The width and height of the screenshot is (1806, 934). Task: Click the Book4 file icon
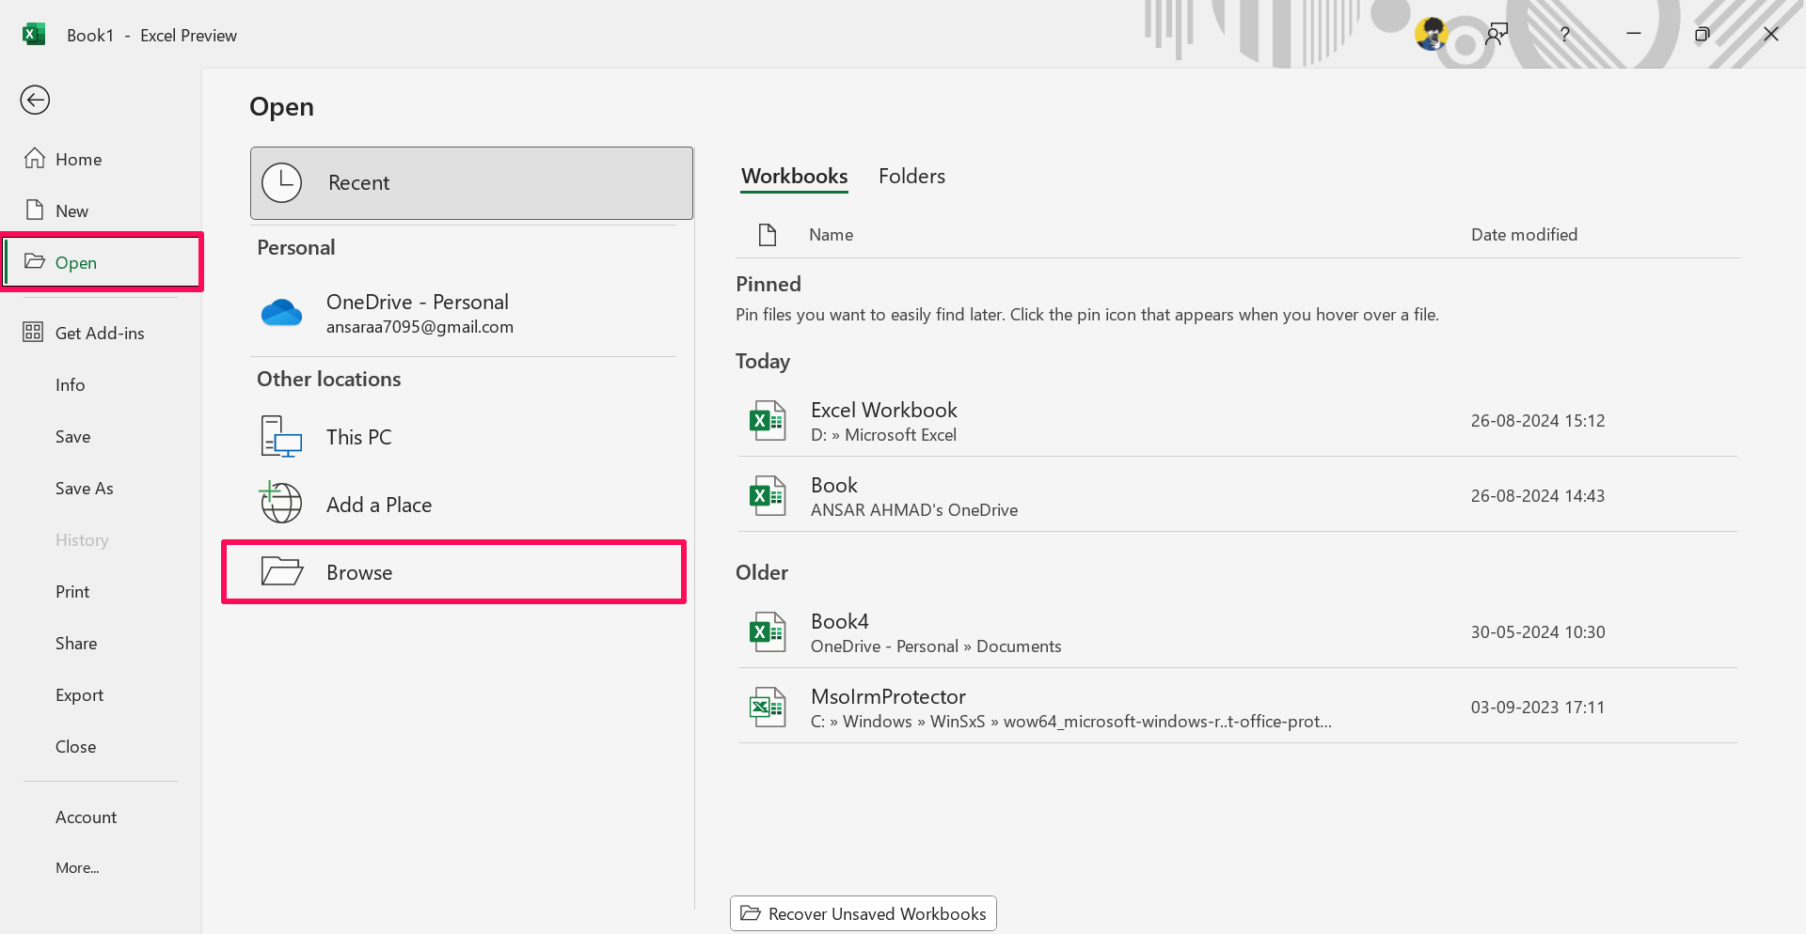coord(768,632)
